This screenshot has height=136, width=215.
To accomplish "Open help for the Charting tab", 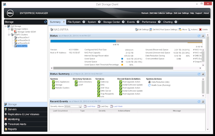I will (176, 22).
